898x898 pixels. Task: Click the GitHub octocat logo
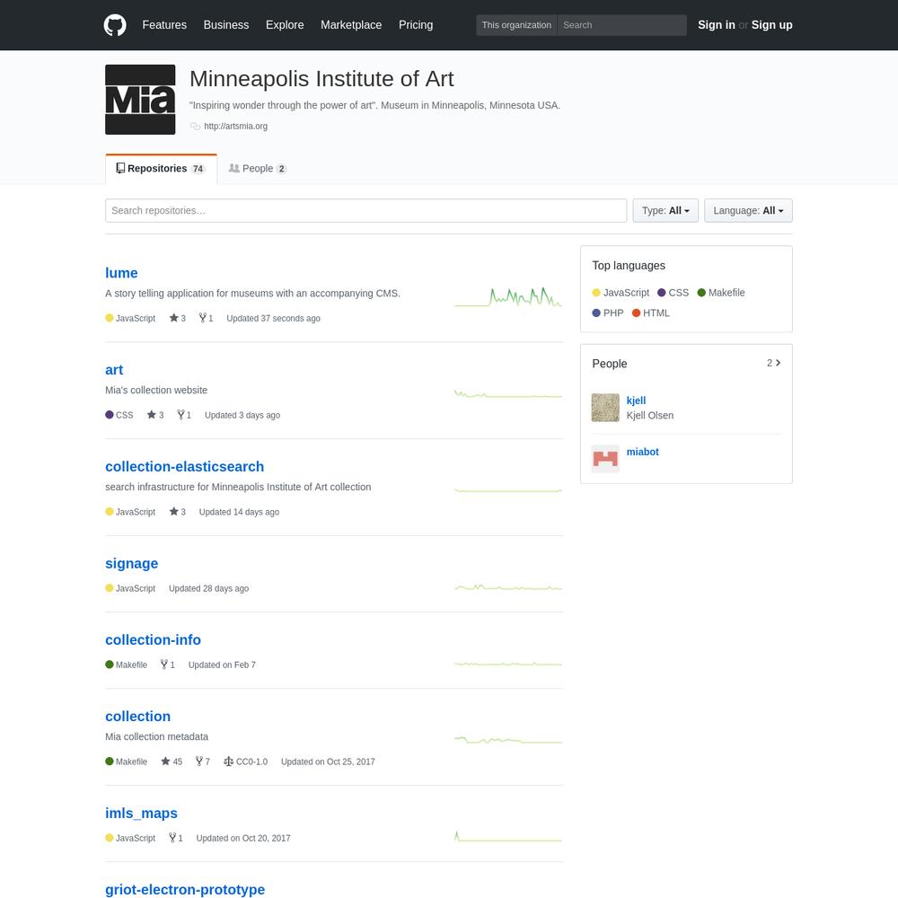click(115, 25)
